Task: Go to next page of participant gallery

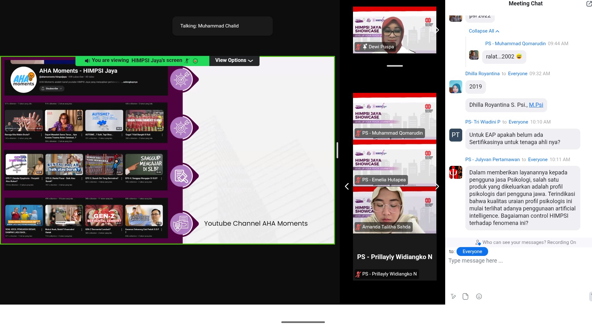Action: [x=437, y=186]
